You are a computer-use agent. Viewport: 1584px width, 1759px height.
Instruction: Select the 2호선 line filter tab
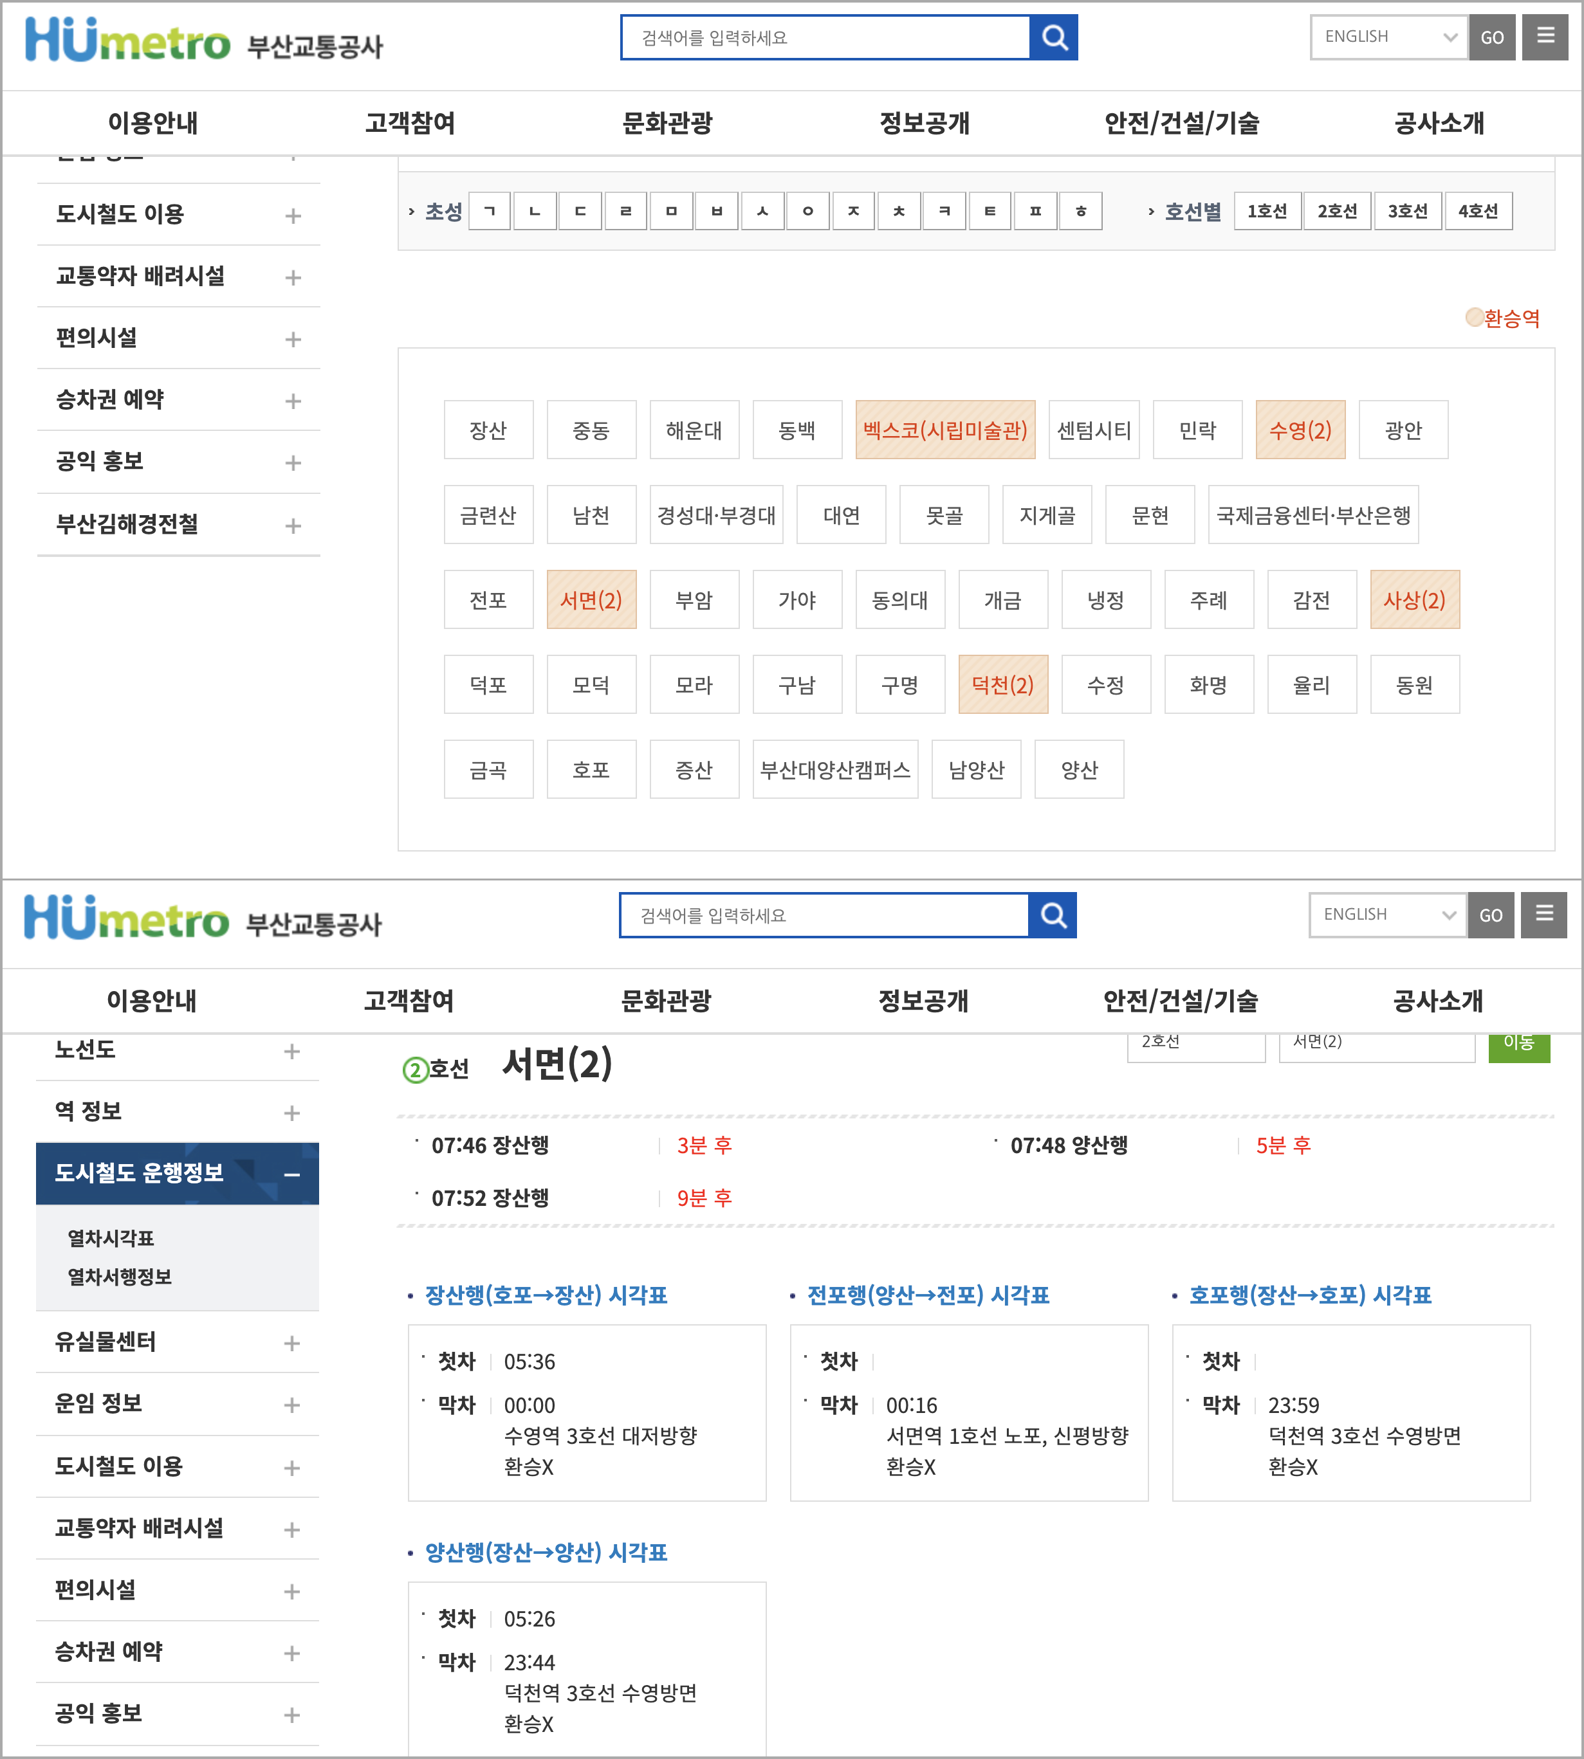pos(1337,212)
